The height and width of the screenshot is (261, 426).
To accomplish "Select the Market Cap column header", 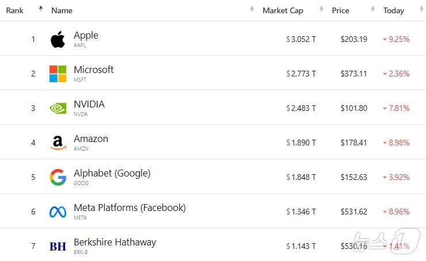I will [x=283, y=10].
